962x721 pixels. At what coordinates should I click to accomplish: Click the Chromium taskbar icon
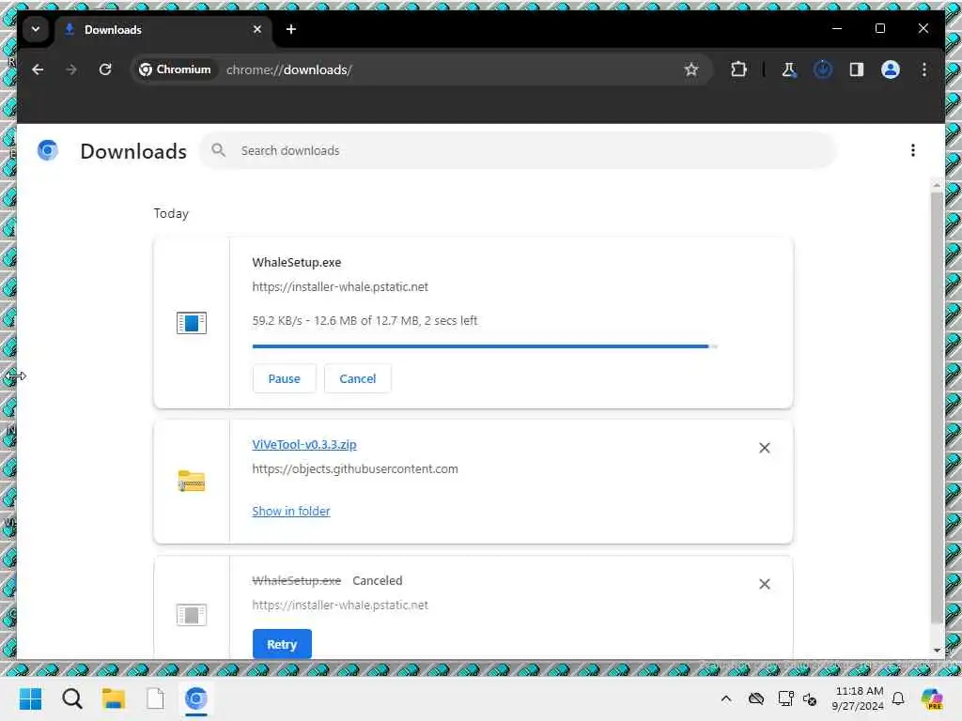(196, 698)
